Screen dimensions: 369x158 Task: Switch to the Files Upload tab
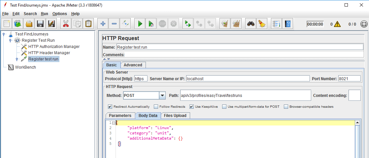pos(175,115)
